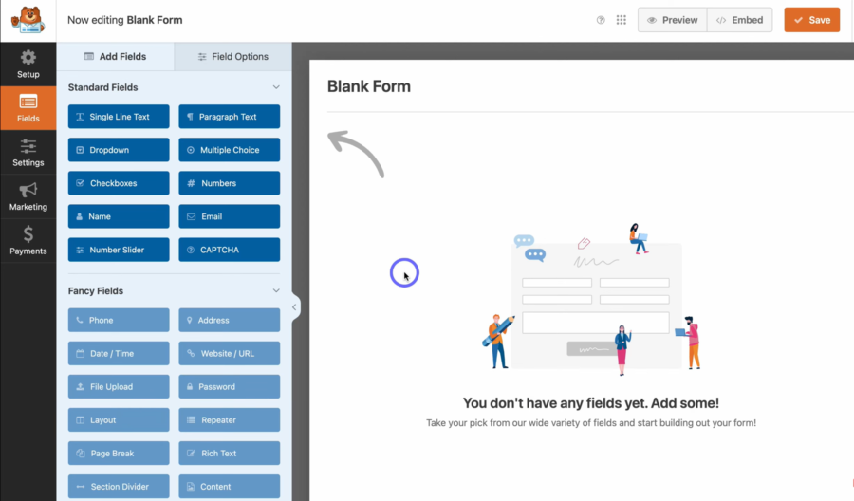
Task: Add a Password field
Action: (230, 386)
